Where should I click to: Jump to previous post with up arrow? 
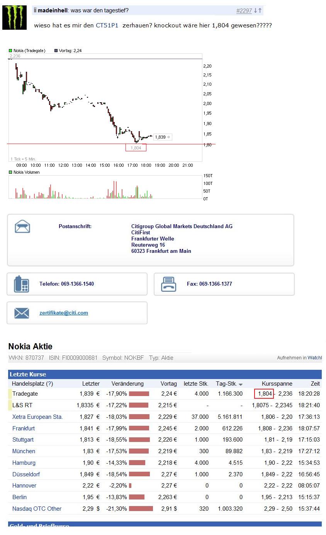tap(260, 11)
